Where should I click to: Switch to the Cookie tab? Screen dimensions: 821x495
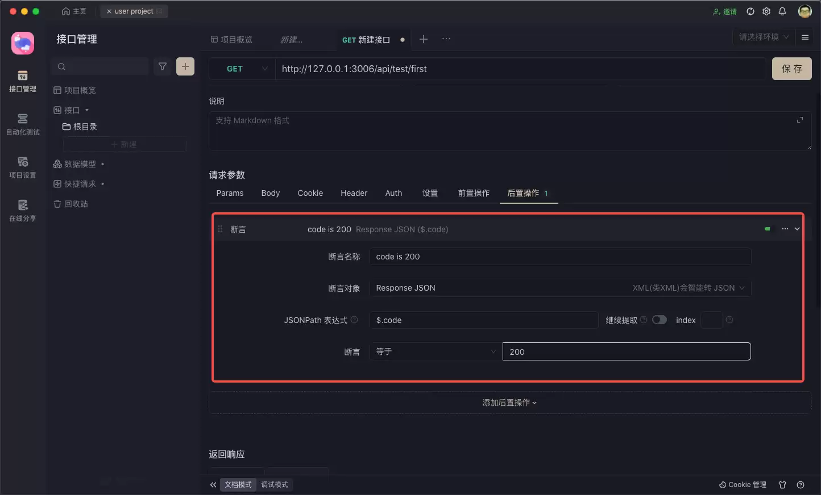pyautogui.click(x=310, y=193)
